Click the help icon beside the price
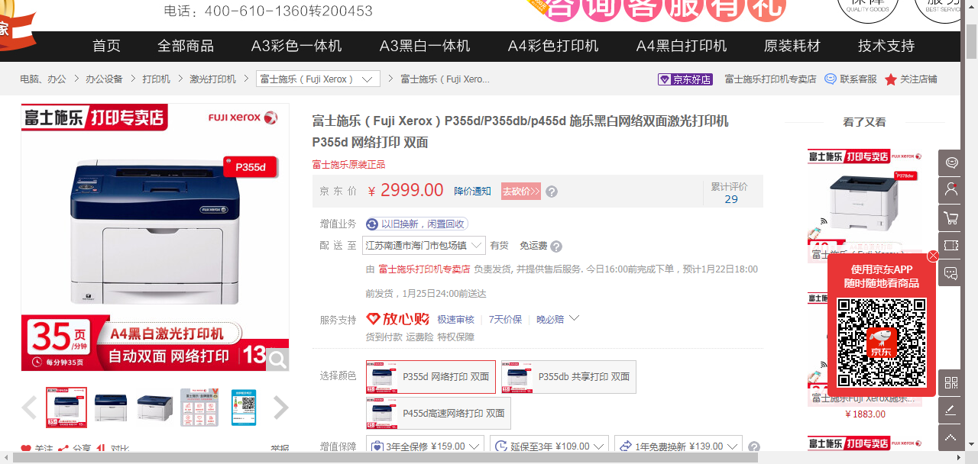This screenshot has height=464, width=978. [x=552, y=192]
